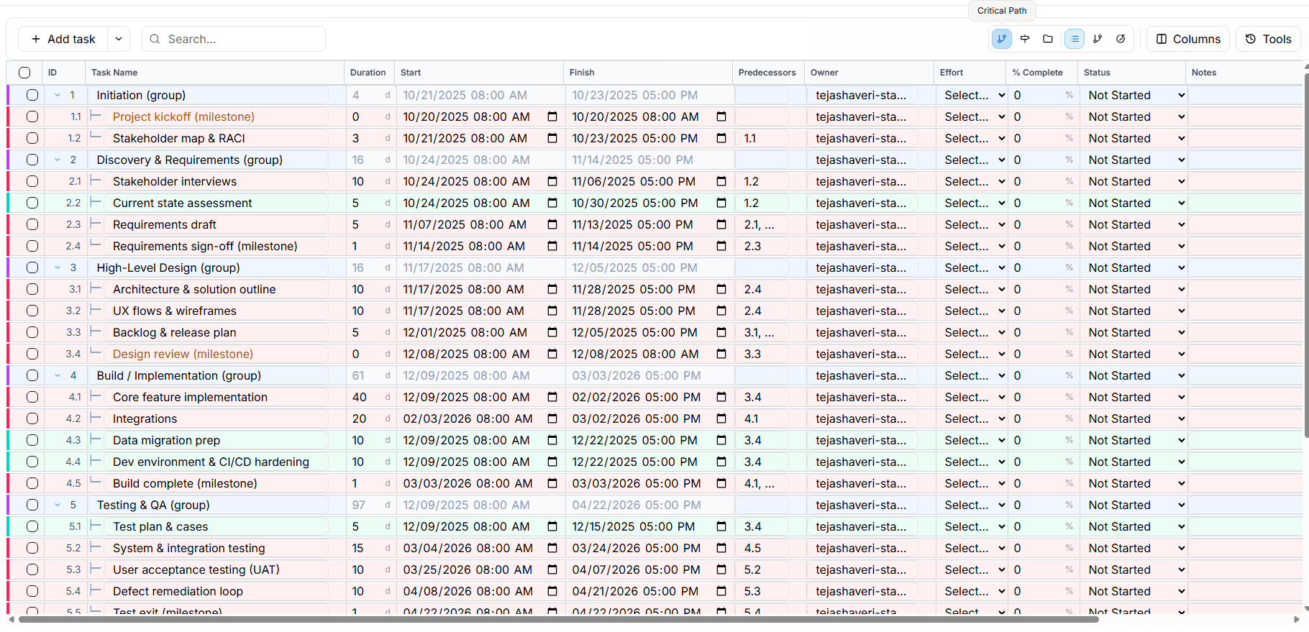Image resolution: width=1309 pixels, height=632 pixels.
Task: Click the Add task button
Action: click(63, 39)
